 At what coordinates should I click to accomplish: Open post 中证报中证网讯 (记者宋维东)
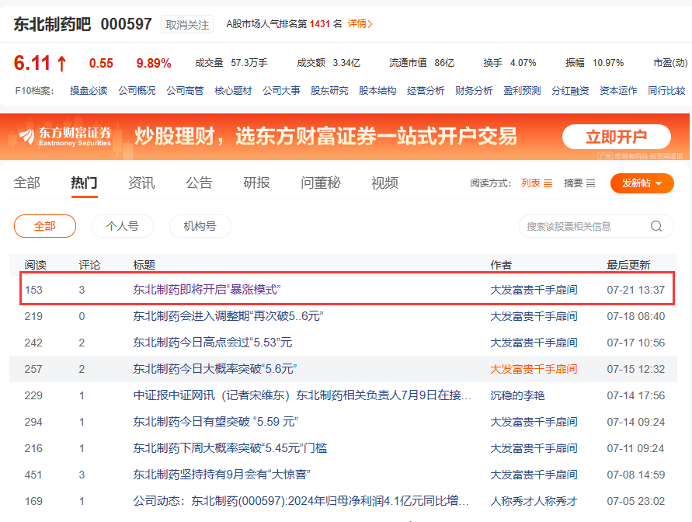point(302,395)
